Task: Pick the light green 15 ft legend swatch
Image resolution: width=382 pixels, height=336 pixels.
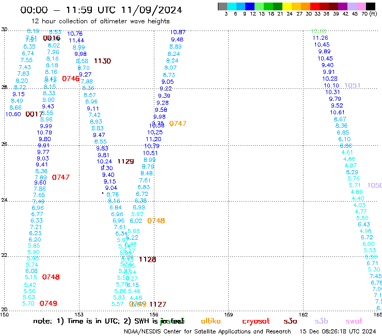Action: 260,6
